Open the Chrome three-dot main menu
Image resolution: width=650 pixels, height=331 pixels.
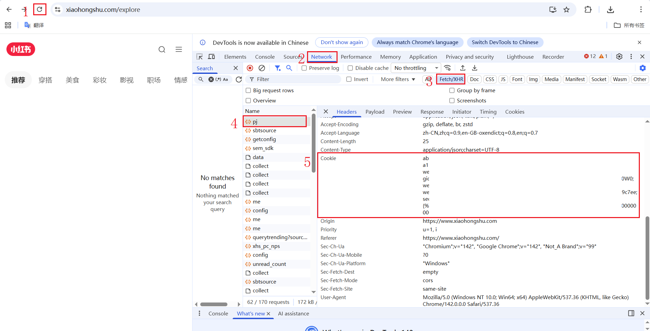641,9
